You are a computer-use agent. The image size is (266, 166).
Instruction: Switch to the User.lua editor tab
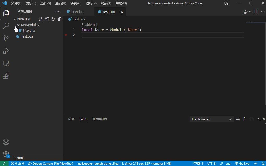click(77, 12)
